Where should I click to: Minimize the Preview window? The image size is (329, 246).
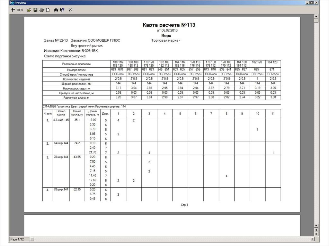click(x=307, y=3)
